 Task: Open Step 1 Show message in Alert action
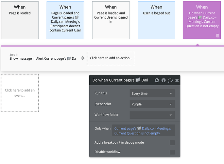(43, 58)
